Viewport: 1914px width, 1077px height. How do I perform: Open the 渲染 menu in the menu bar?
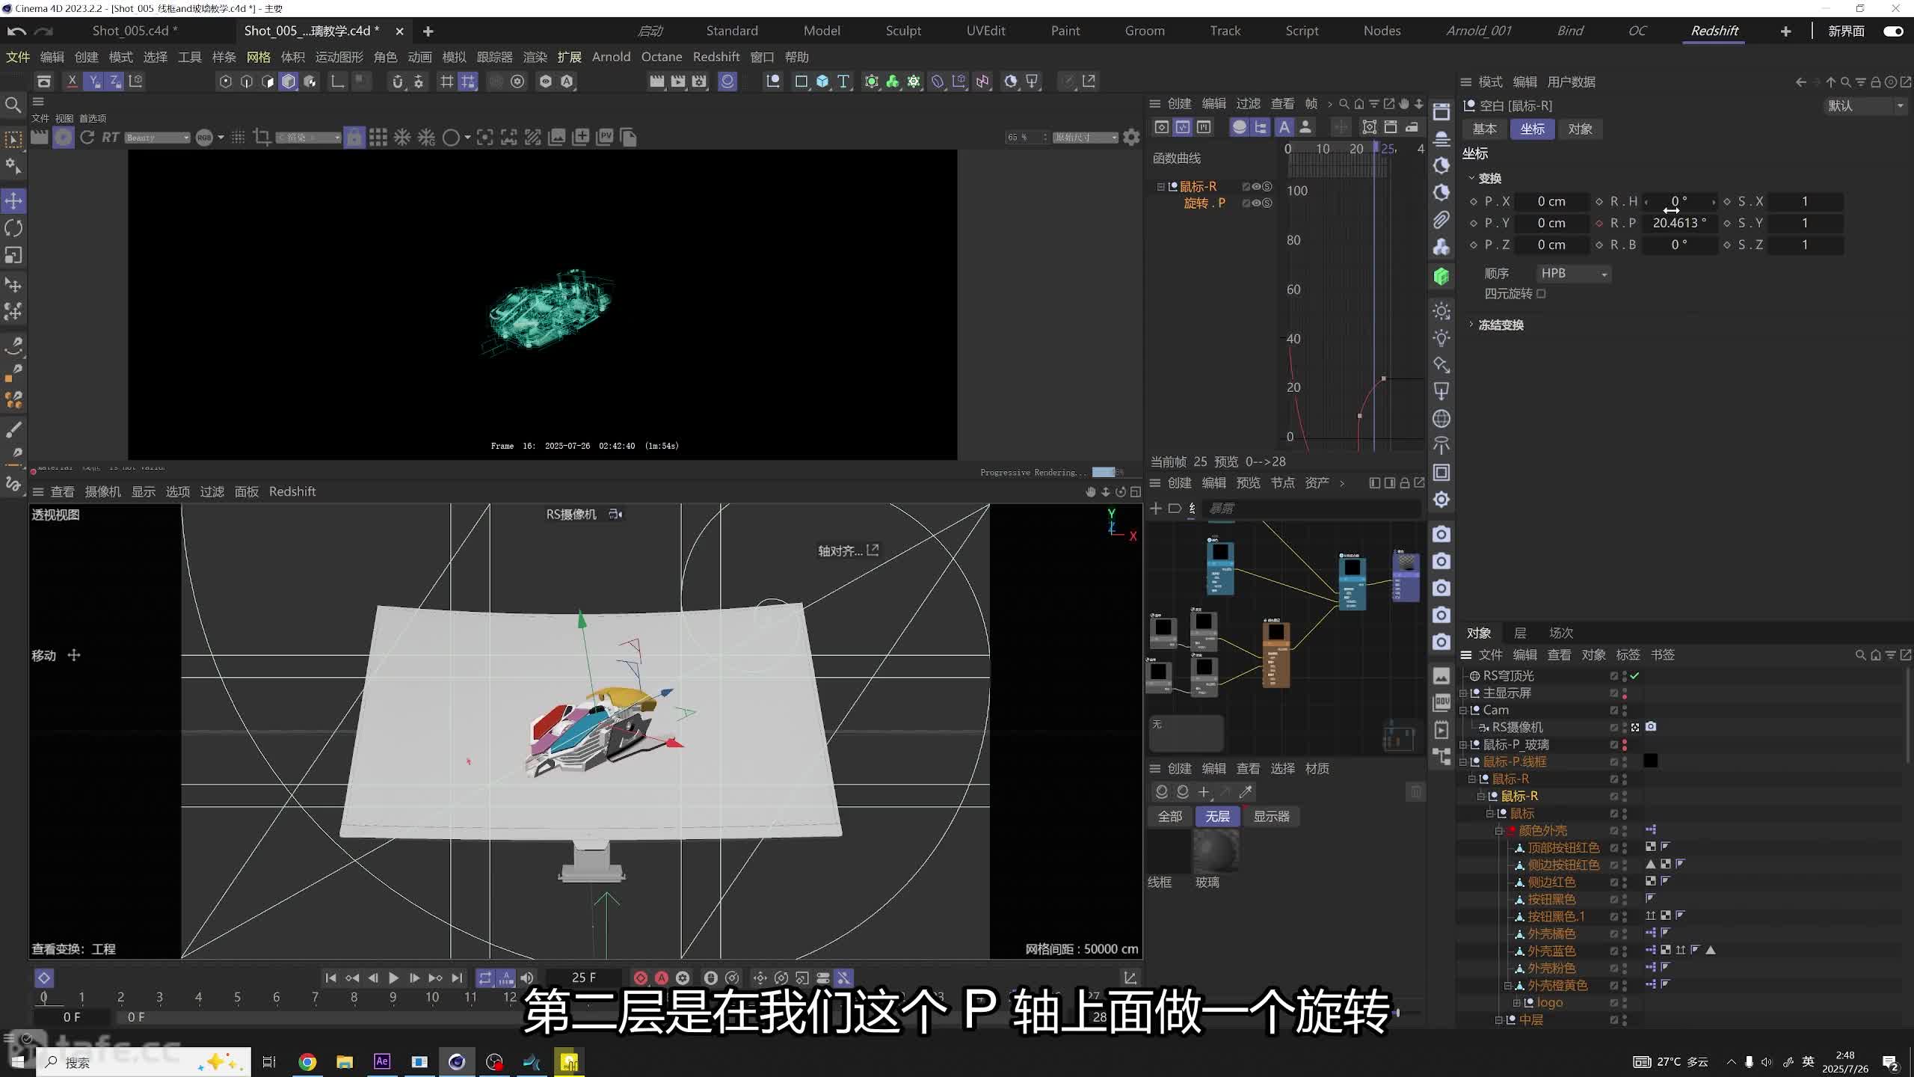(535, 57)
